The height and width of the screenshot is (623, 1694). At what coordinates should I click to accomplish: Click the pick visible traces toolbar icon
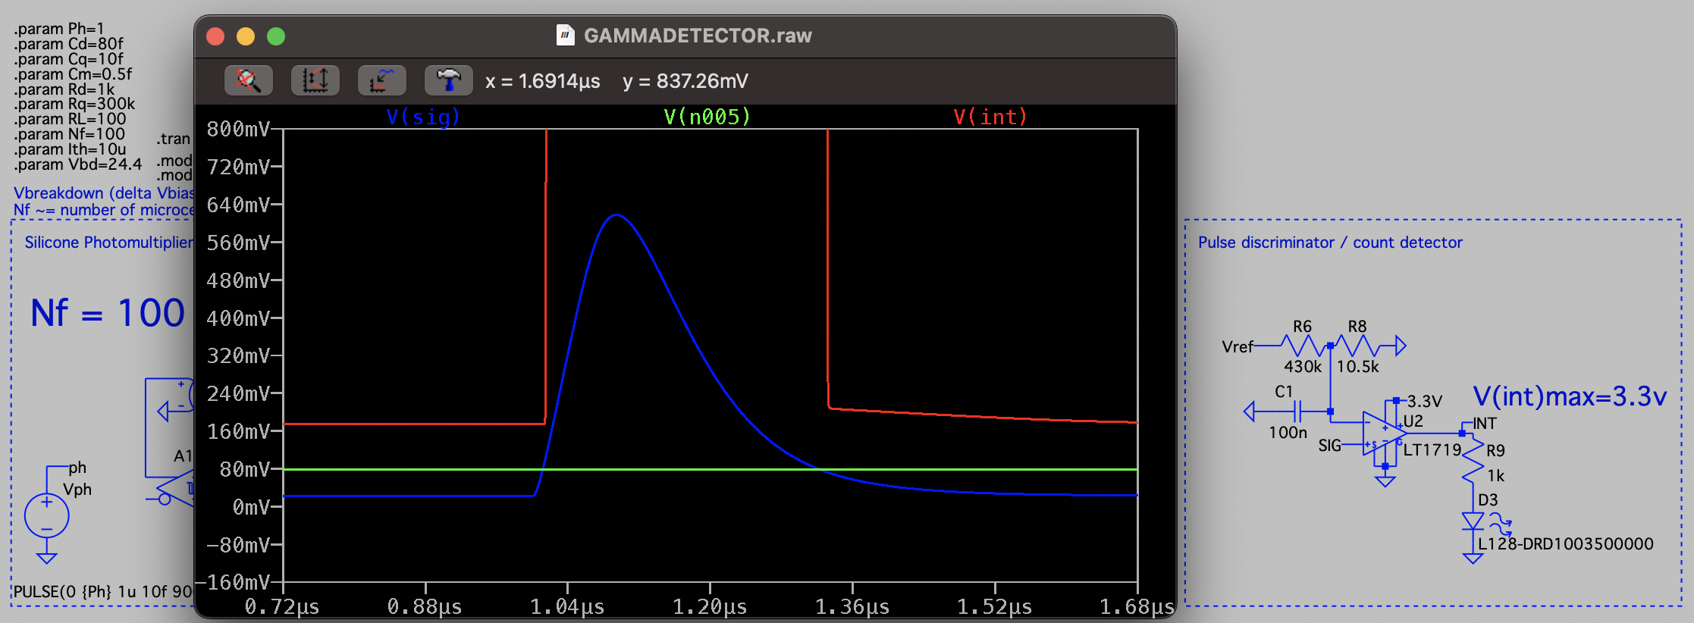(x=382, y=80)
